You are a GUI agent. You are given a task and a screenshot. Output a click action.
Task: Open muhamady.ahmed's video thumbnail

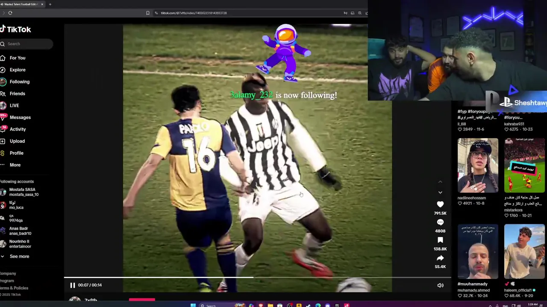478,252
